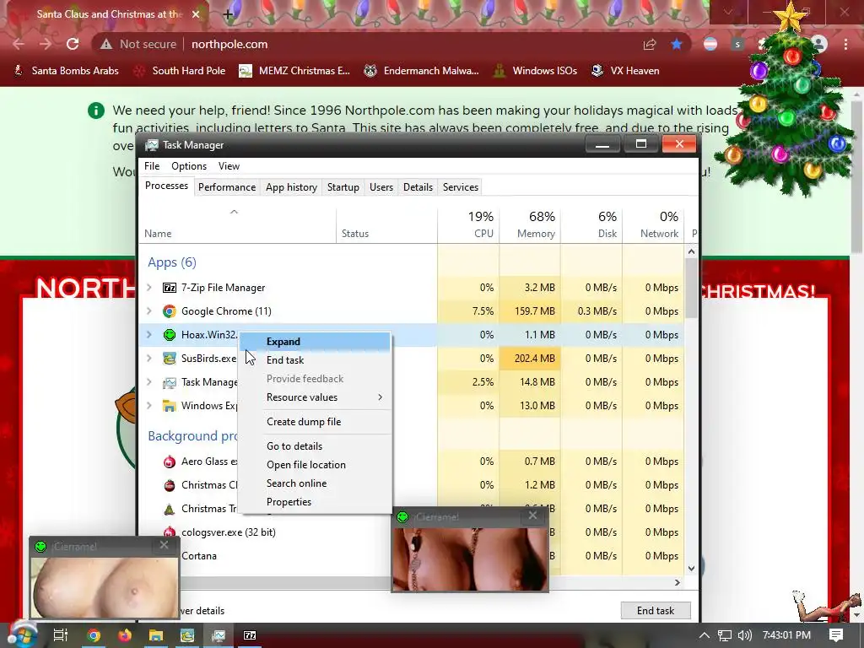The width and height of the screenshot is (864, 648).
Task: Expand the 7-Zip File Manager row
Action: [148, 288]
